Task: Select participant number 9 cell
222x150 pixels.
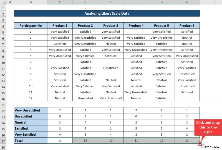Action: click(31, 80)
